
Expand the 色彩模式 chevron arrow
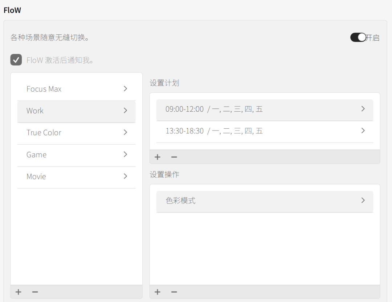tap(363, 200)
